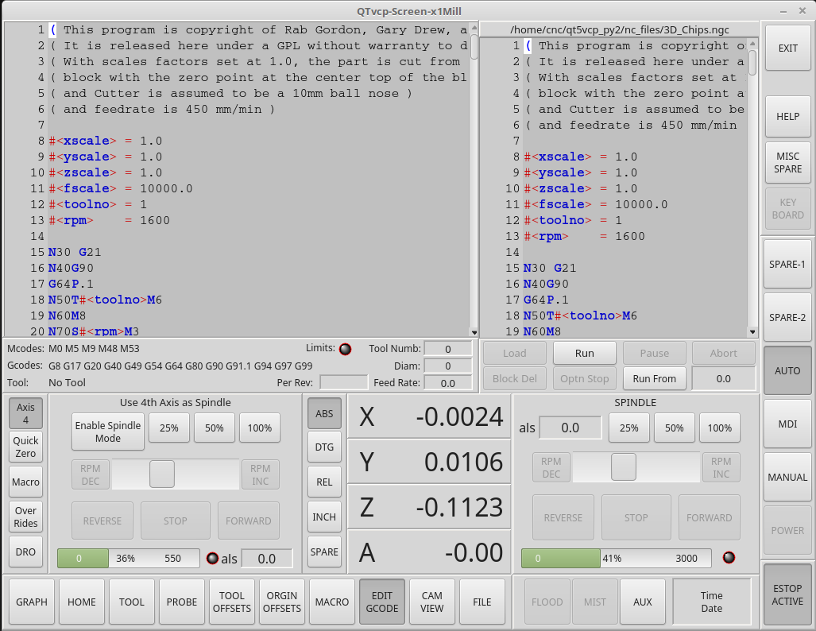Click the Feed Rate field
816x631 pixels.
click(448, 383)
